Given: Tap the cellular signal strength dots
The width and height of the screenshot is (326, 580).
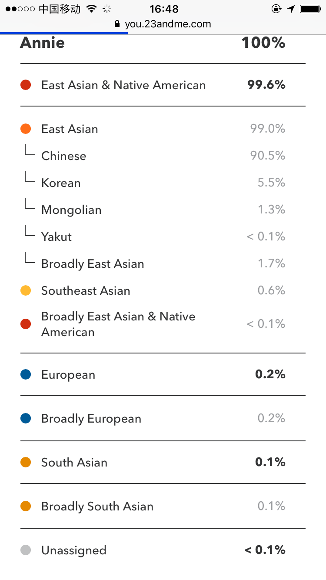Looking at the screenshot, I should (x=20, y=9).
